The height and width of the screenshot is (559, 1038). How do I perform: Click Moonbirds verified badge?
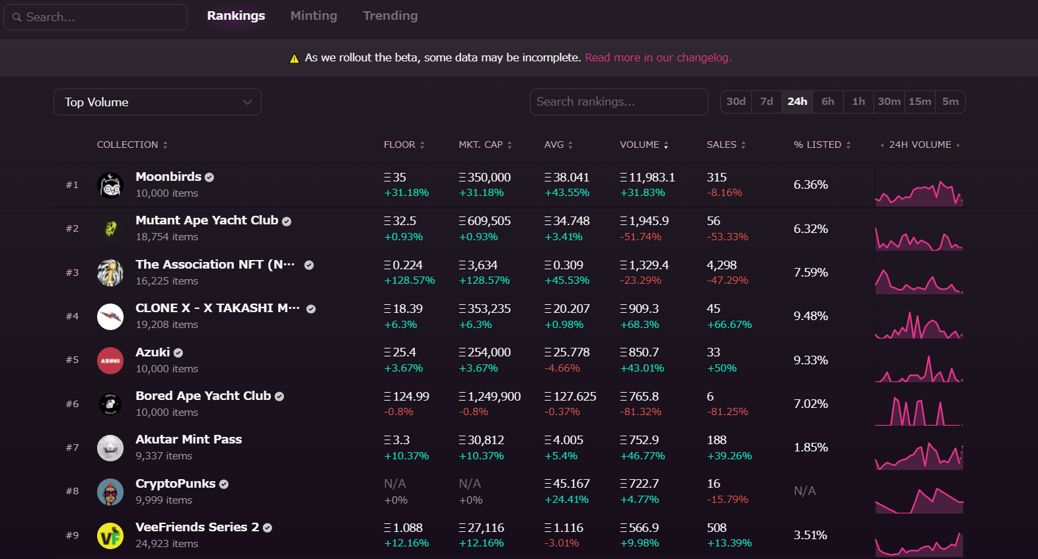[209, 178]
